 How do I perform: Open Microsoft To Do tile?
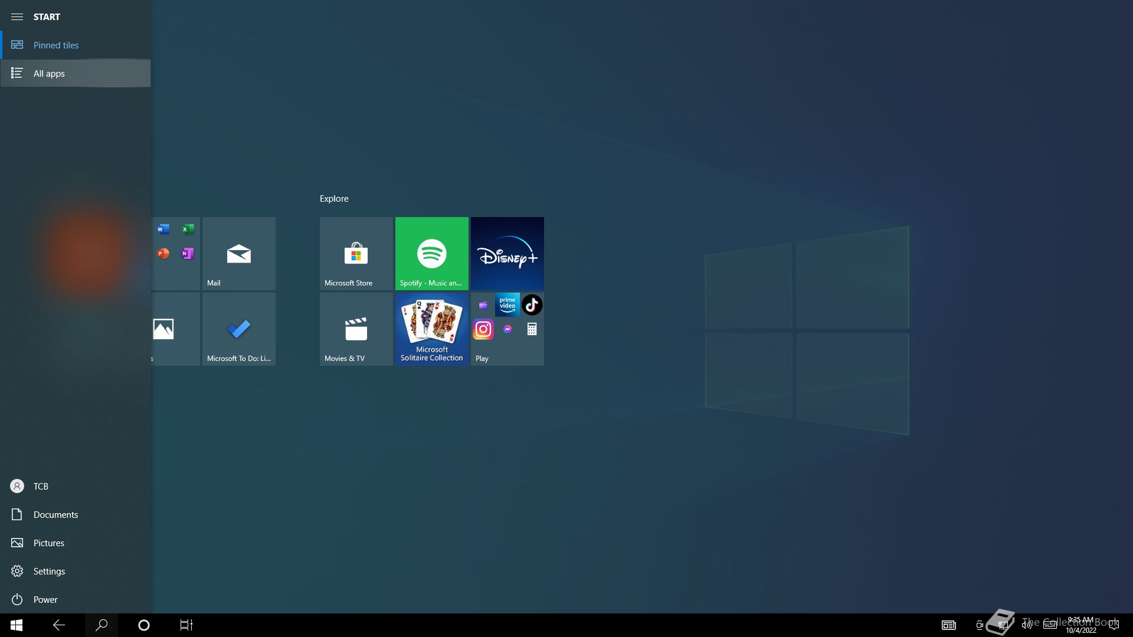(x=239, y=329)
